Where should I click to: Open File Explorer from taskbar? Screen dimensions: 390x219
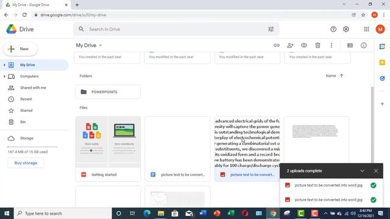click(161, 214)
